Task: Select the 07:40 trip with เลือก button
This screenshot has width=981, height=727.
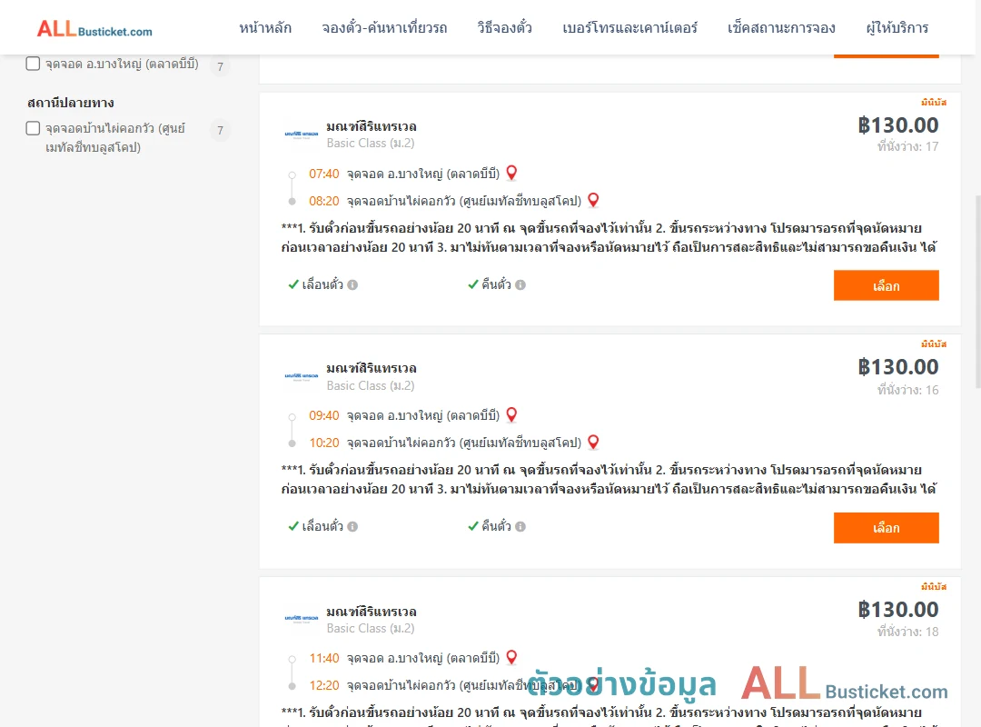Action: (x=886, y=285)
